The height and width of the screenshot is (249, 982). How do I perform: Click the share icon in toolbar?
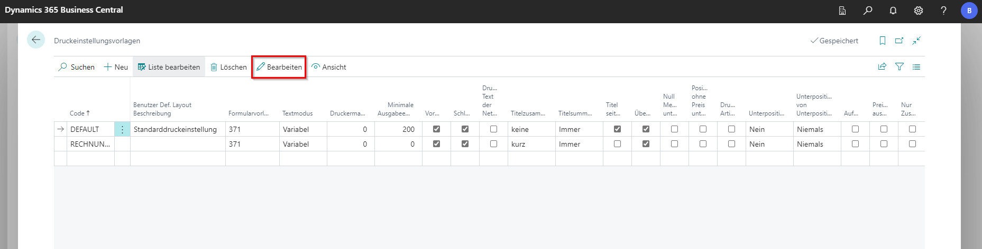(882, 67)
